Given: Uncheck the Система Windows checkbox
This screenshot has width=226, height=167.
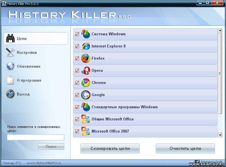Looking at the screenshot, I should (77, 34).
